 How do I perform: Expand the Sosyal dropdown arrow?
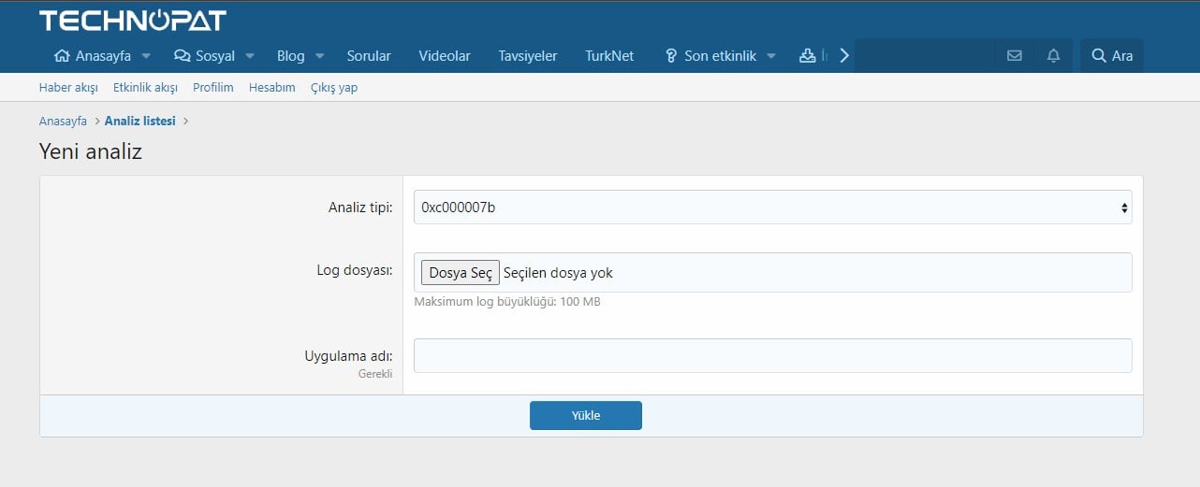pyautogui.click(x=250, y=56)
